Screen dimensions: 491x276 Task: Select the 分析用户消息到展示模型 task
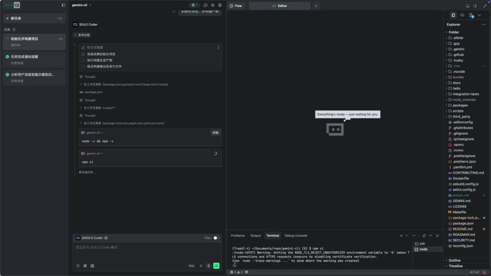point(34,78)
